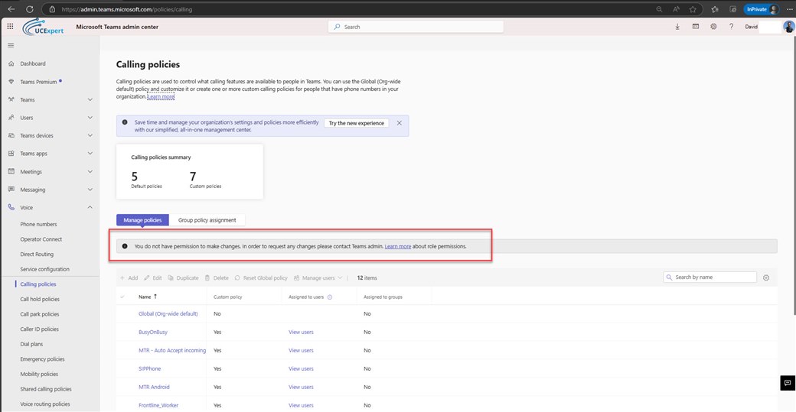Select the Messaging chat icon

coord(11,189)
